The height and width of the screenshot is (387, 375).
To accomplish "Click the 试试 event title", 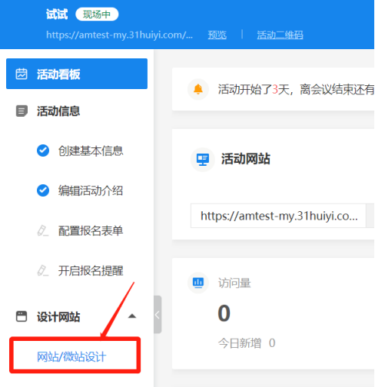I will click(57, 14).
